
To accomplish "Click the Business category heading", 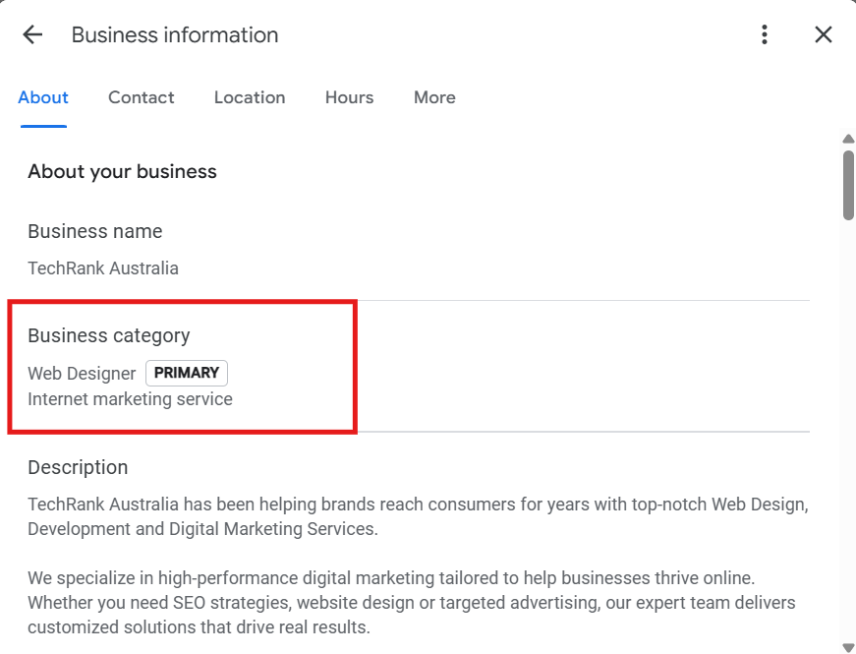I will tap(109, 335).
